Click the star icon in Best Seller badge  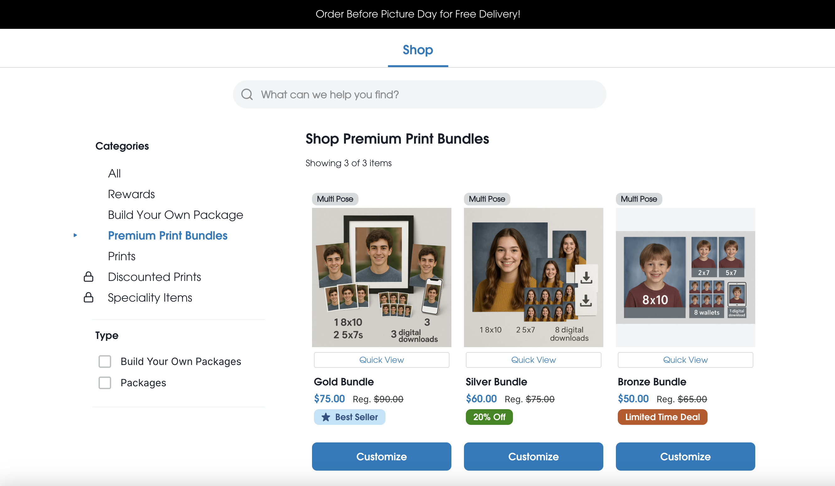click(326, 417)
